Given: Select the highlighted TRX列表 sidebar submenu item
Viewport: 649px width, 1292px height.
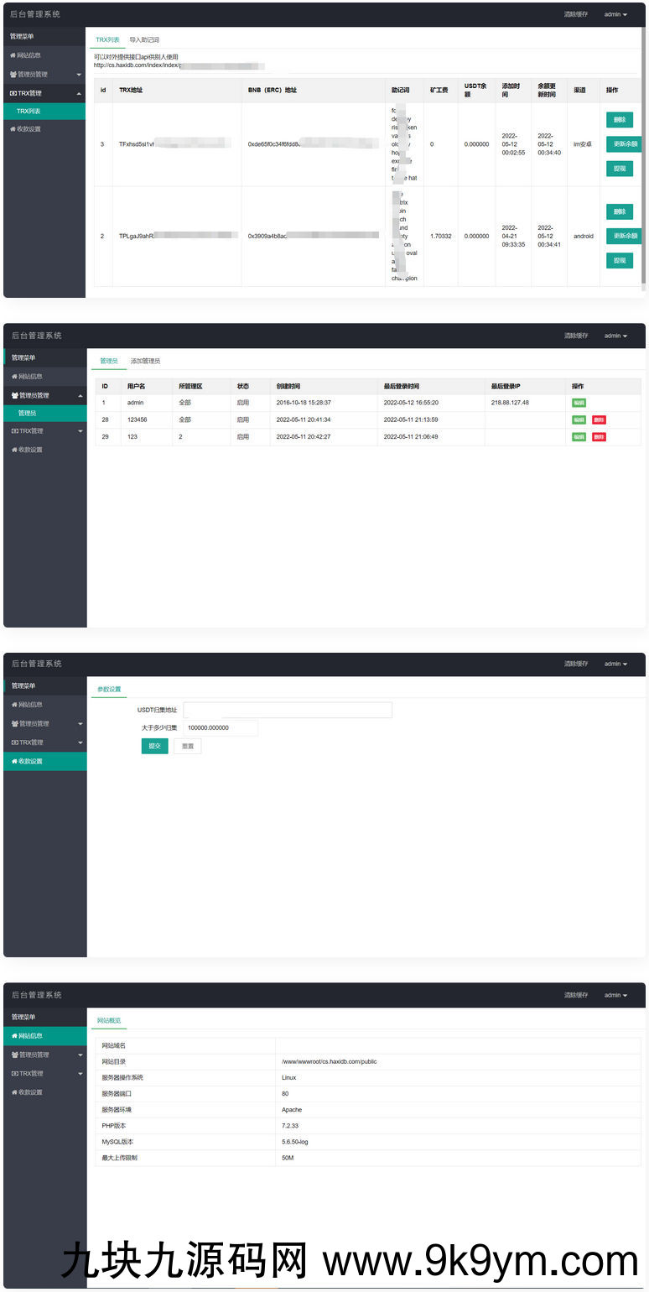Looking at the screenshot, I should [29, 111].
